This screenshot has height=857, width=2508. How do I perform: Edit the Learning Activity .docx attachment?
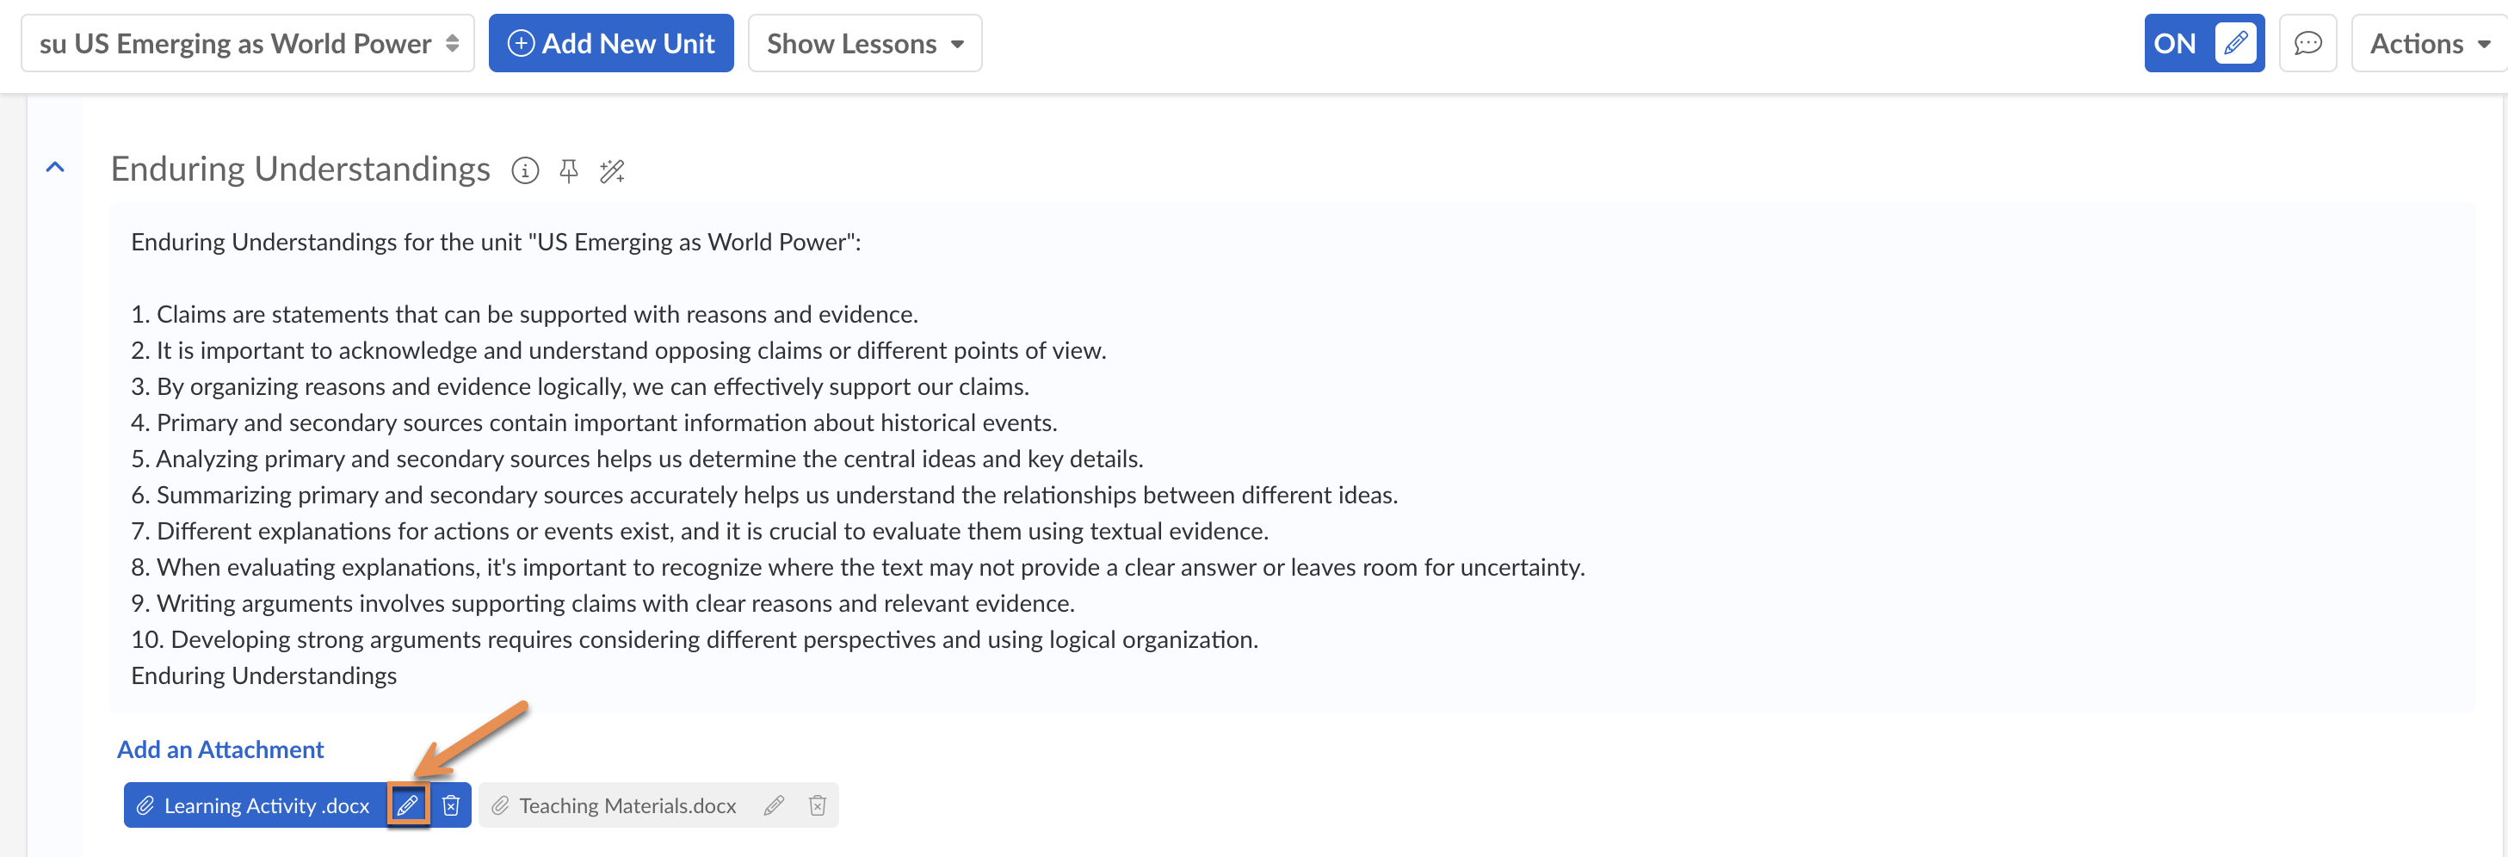click(407, 805)
